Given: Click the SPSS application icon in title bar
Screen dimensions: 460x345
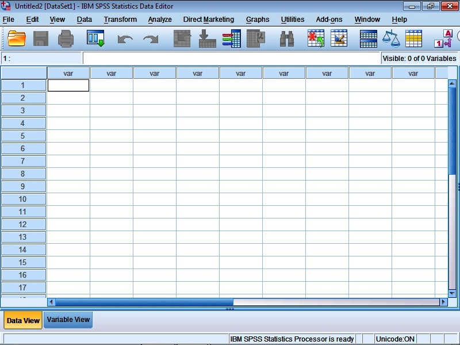Looking at the screenshot, I should pos(6,6).
